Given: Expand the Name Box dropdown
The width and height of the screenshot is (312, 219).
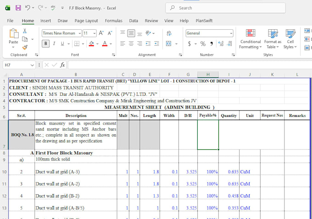Looking at the screenshot, I should [32, 65].
